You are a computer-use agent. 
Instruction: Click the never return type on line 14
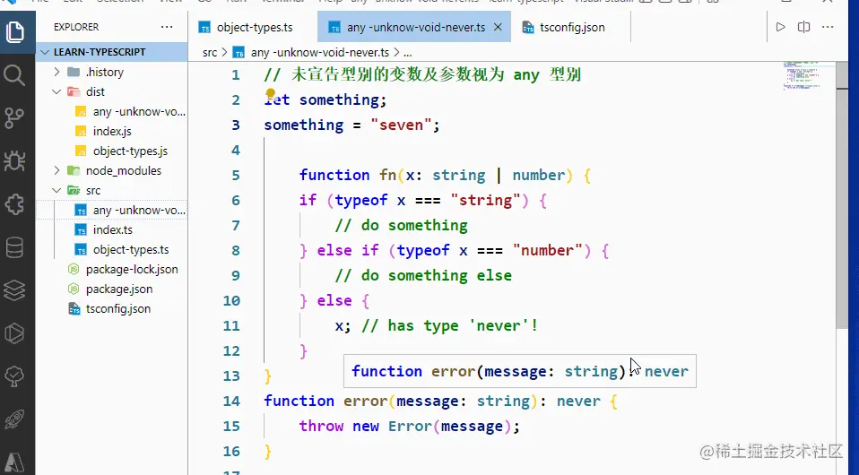[x=578, y=401]
